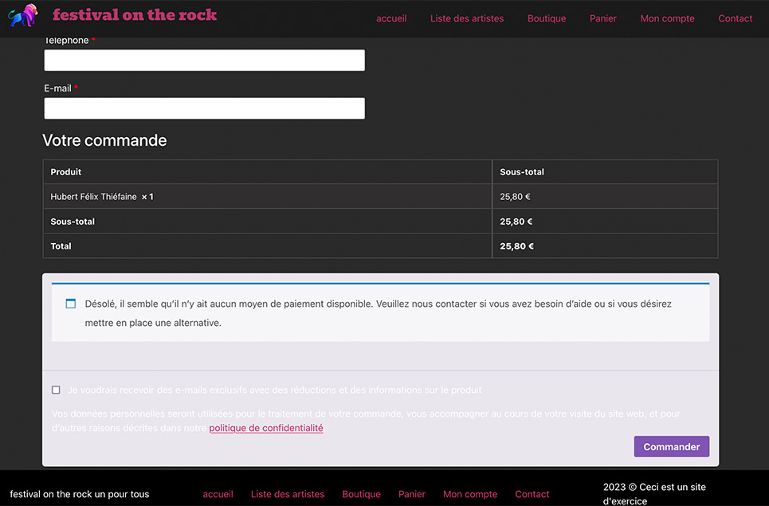The height and width of the screenshot is (506, 769).
Task: Open Liste des artistes in the top navigation
Action: point(467,18)
